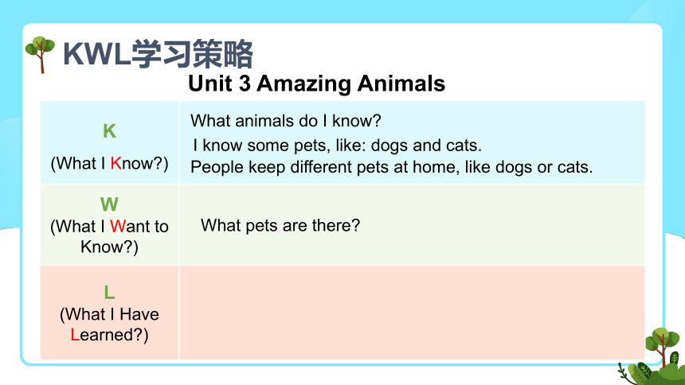This screenshot has width=685, height=385.
Task: Click the green letter L
Action: pyautogui.click(x=109, y=293)
